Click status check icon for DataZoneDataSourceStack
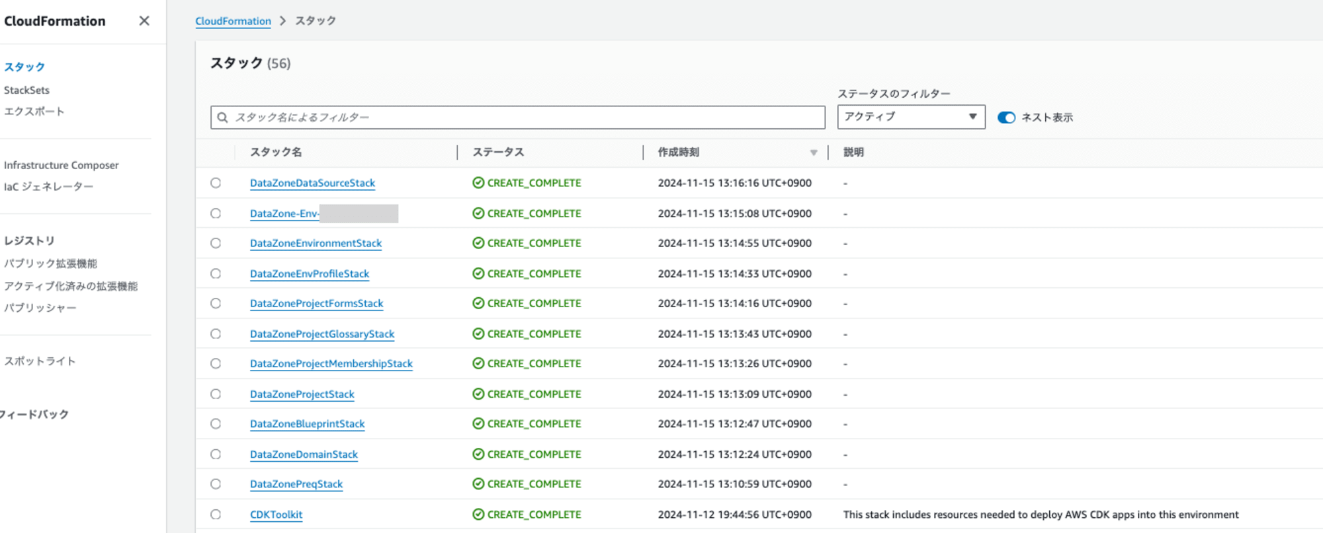The width and height of the screenshot is (1323, 533). point(478,183)
